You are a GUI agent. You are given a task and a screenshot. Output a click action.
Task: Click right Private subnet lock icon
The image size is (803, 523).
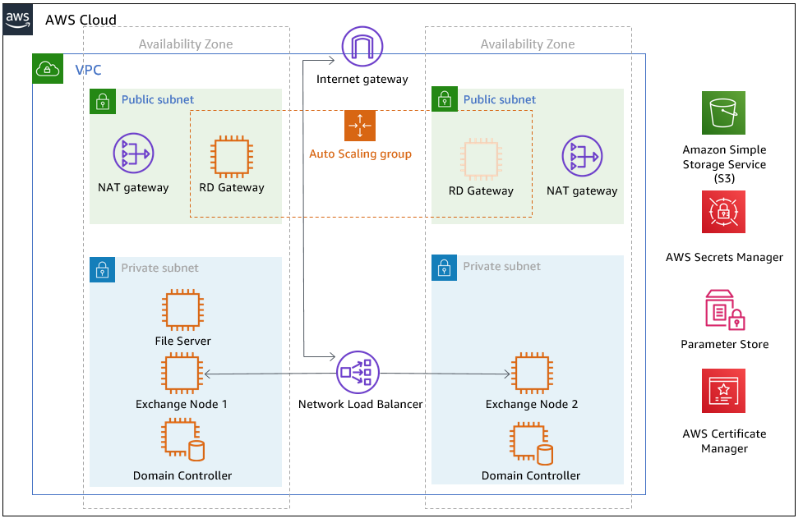(444, 268)
